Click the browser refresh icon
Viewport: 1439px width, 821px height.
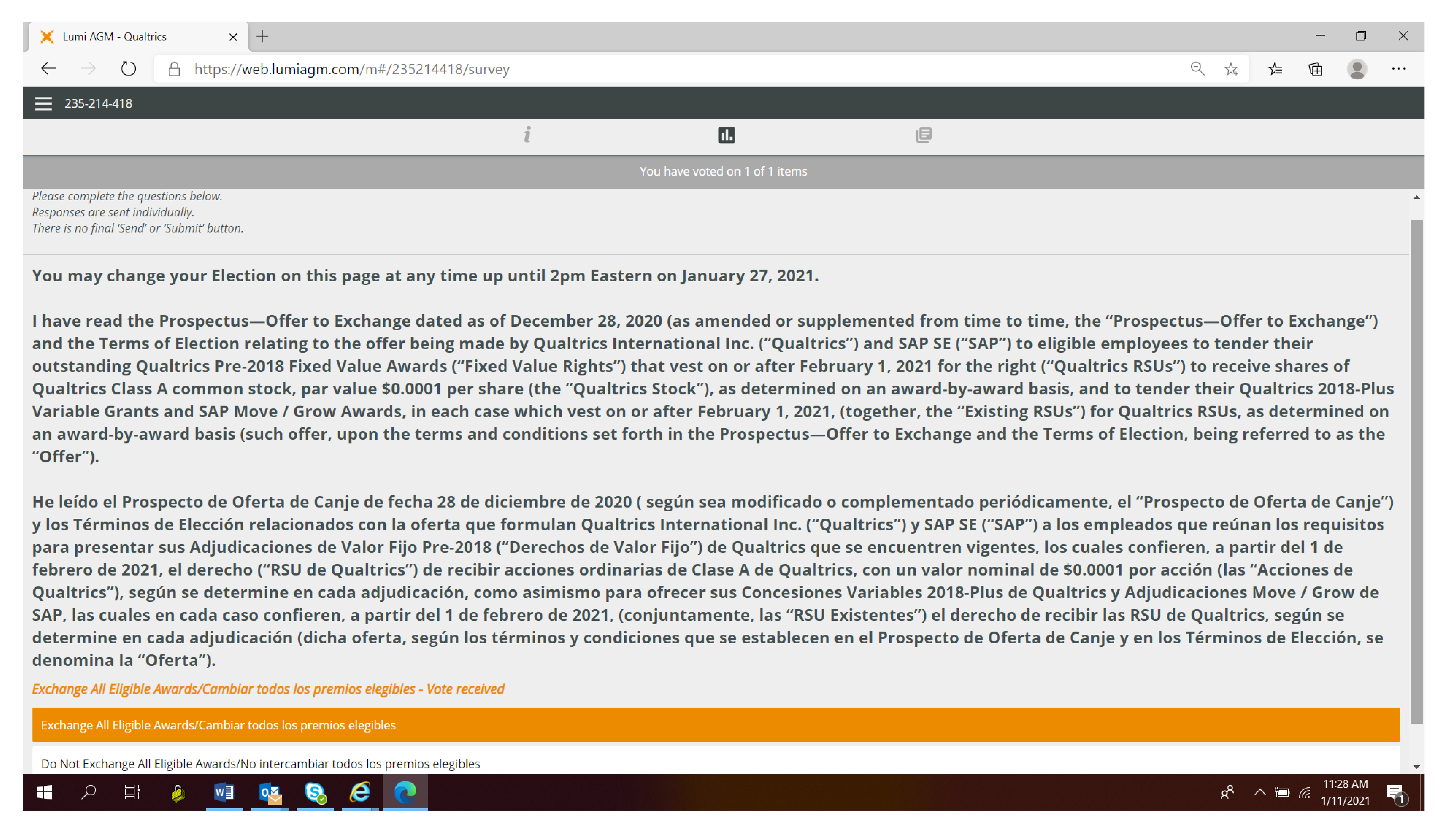coord(128,69)
